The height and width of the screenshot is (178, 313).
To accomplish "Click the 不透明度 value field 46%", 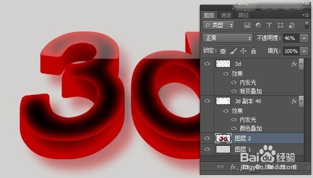I will pos(291,38).
